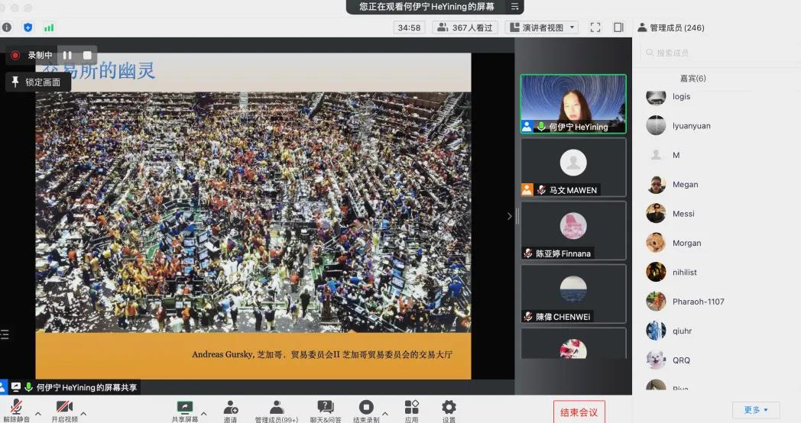Turn on the video camera
This screenshot has width=801, height=423.
tap(64, 408)
